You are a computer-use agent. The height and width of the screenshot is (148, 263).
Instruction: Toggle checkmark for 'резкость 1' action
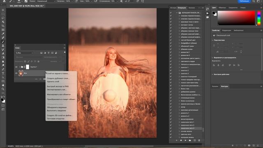[171, 113]
